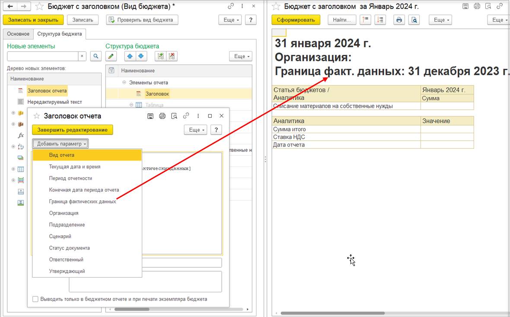Collapse all groups icon in report toolbar

click(380, 20)
